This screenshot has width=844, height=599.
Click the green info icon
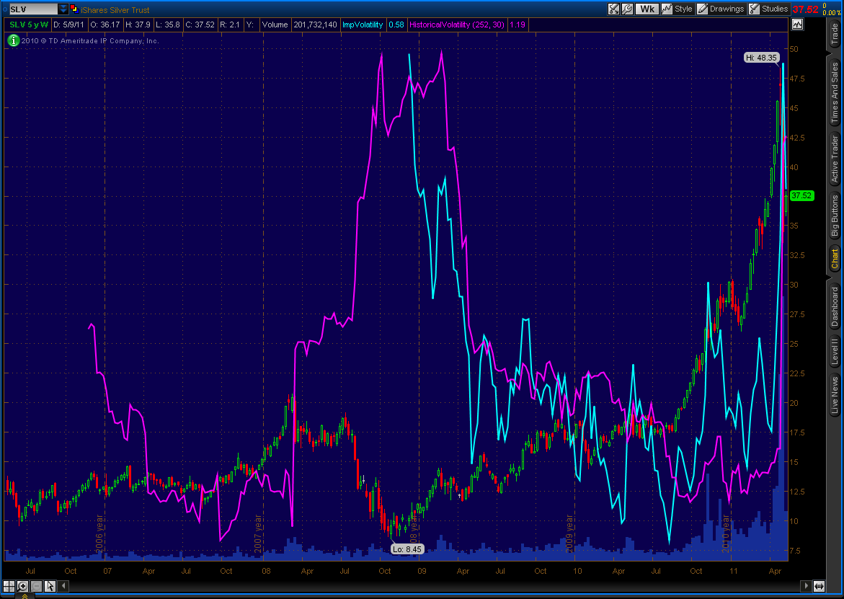(13, 40)
